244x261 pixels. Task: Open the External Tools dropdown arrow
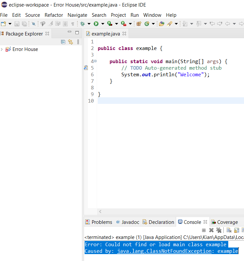(130, 24)
